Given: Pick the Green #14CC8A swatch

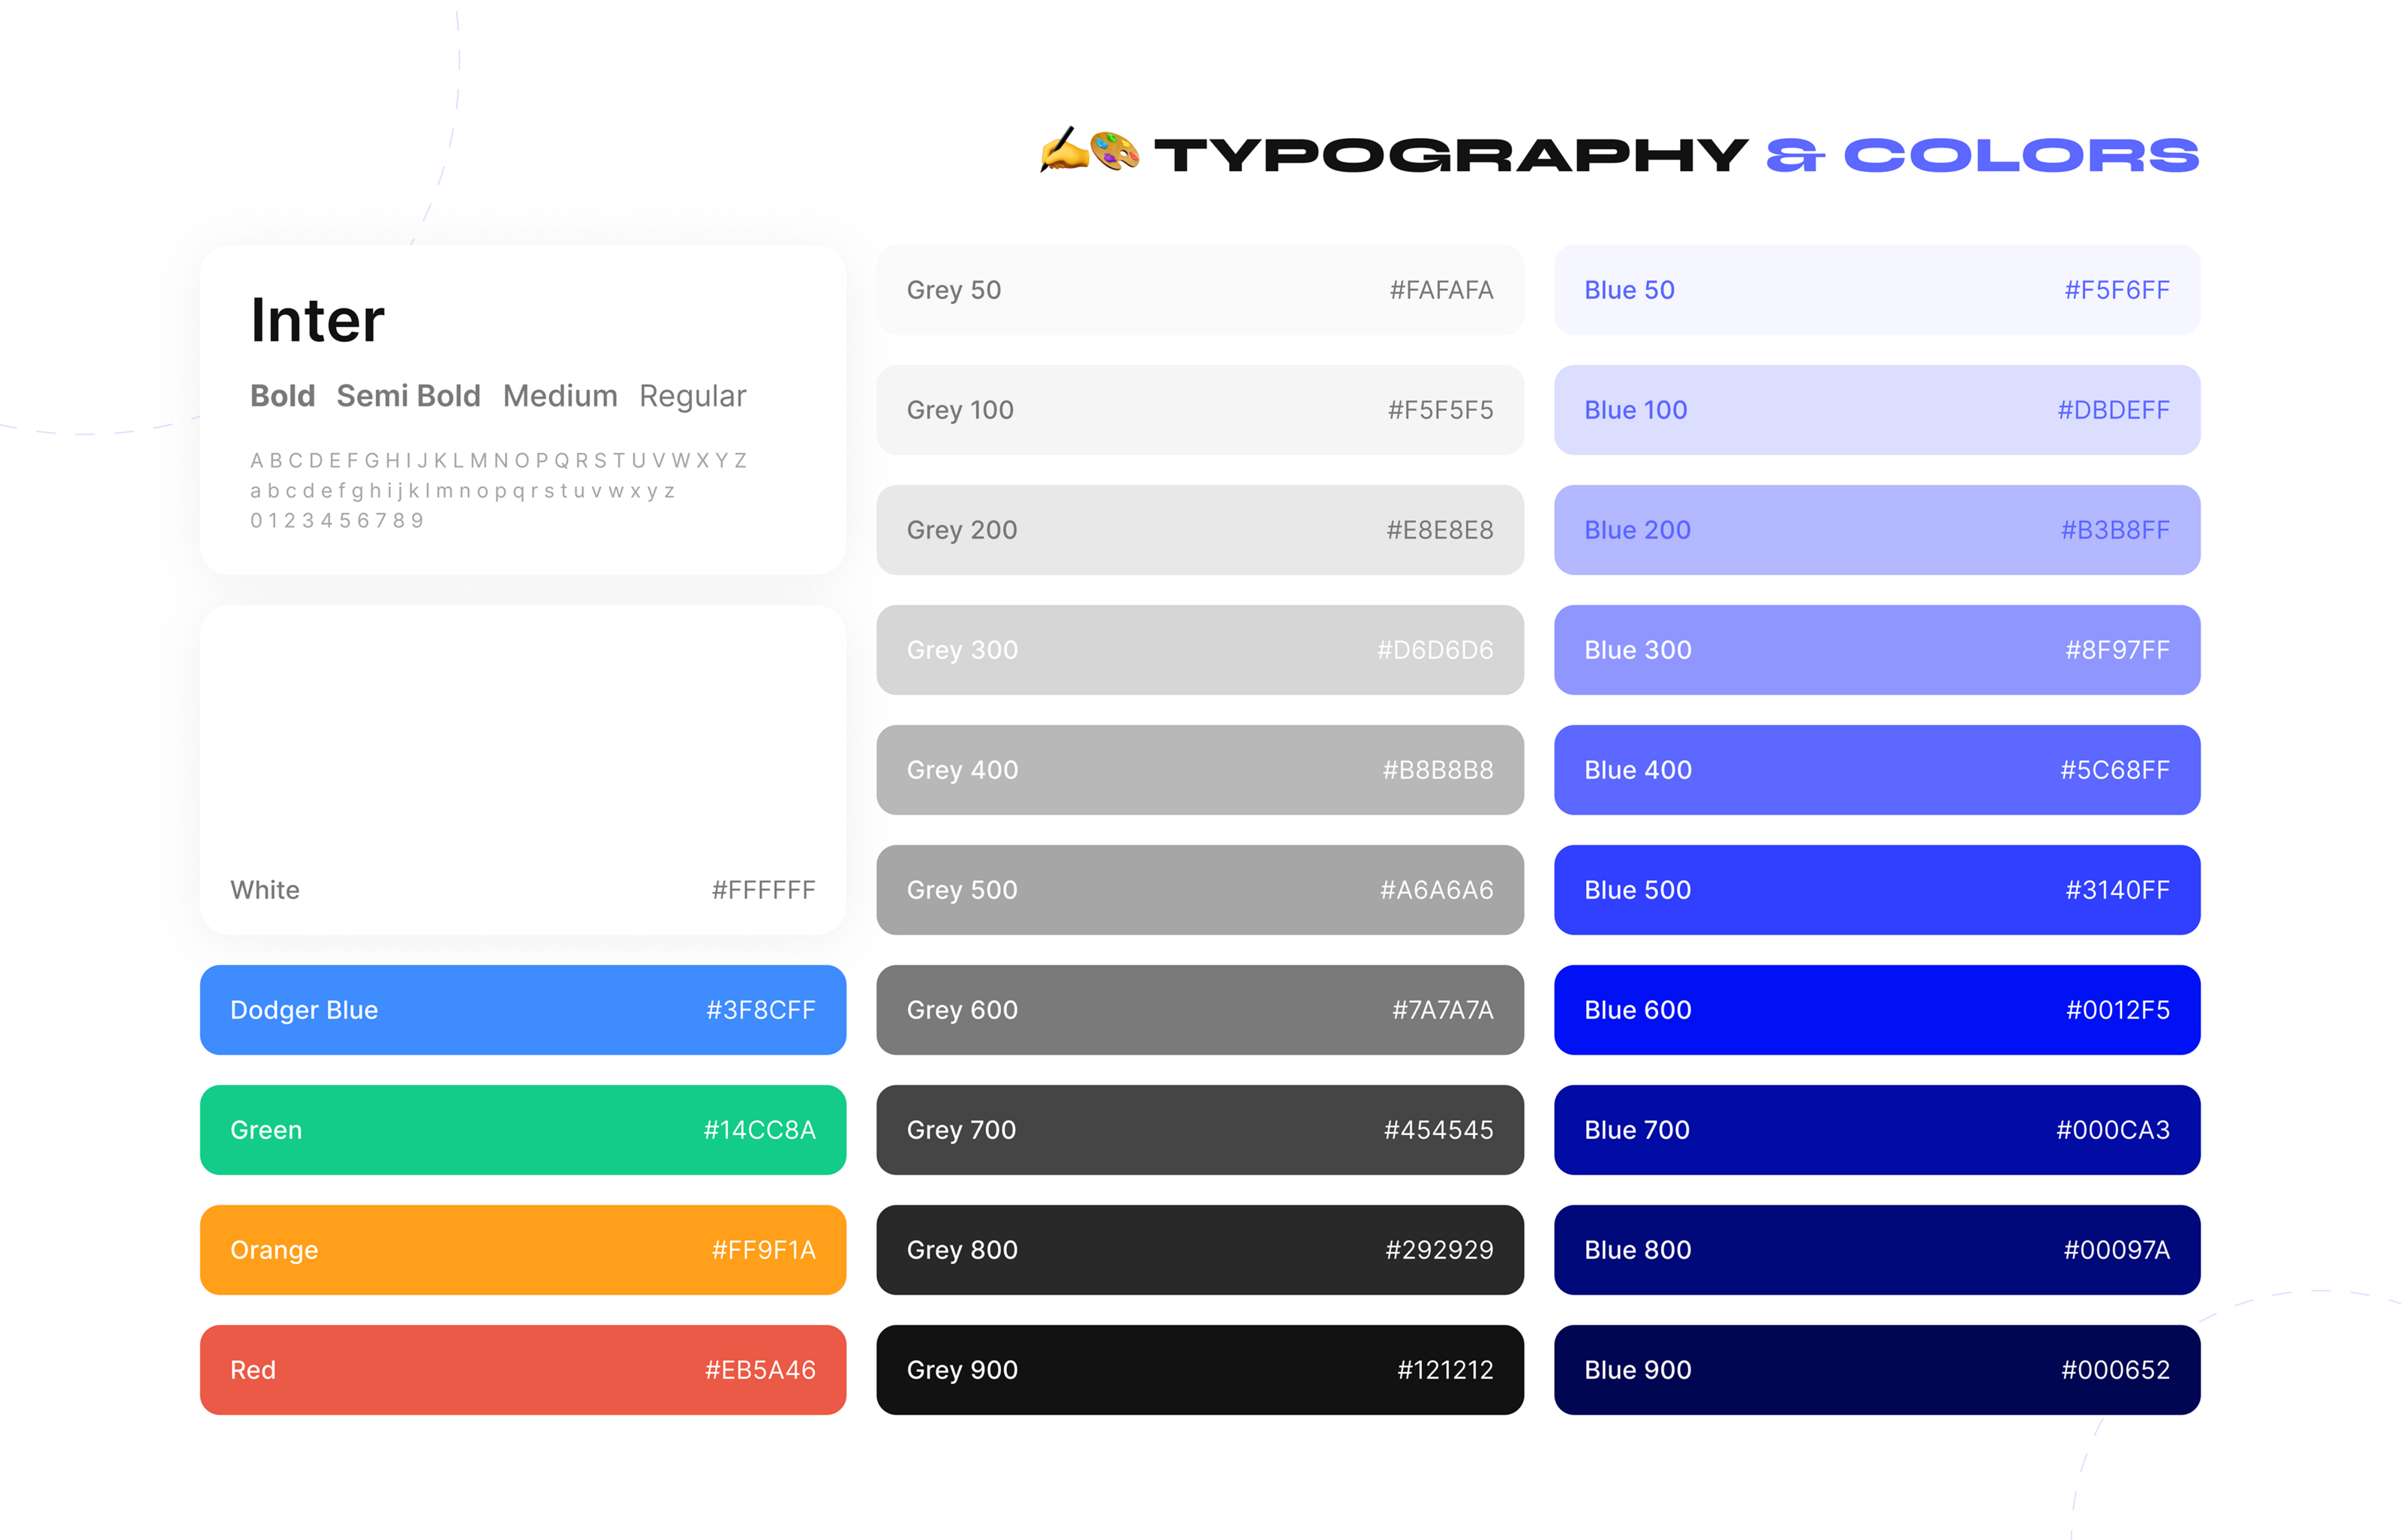Looking at the screenshot, I should coord(523,1130).
